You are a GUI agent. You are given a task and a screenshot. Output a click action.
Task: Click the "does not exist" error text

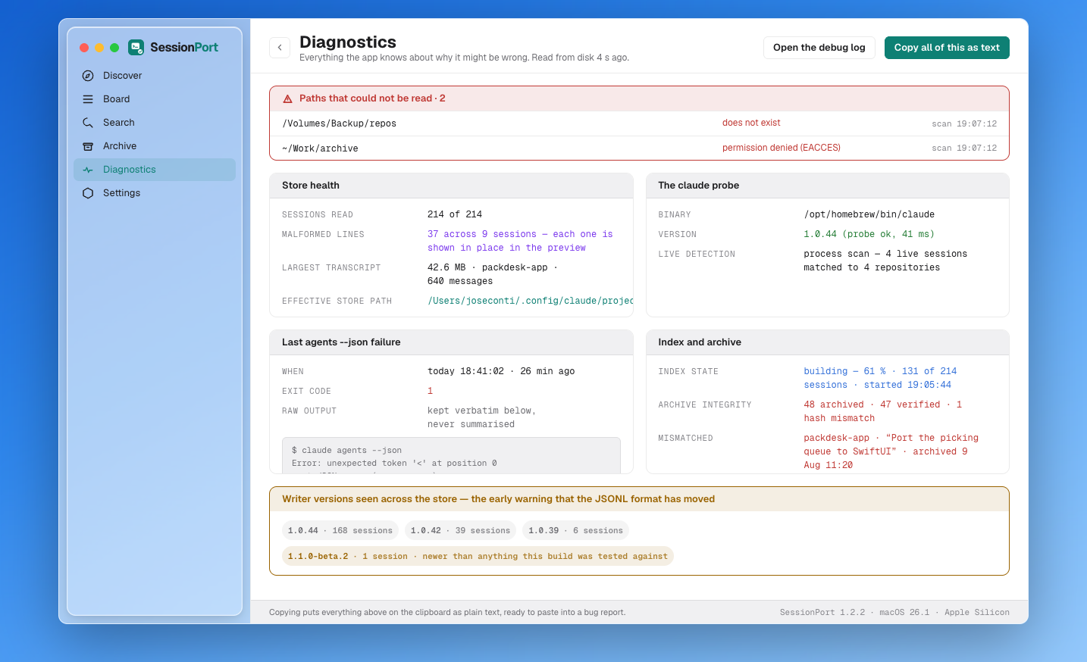tap(751, 123)
